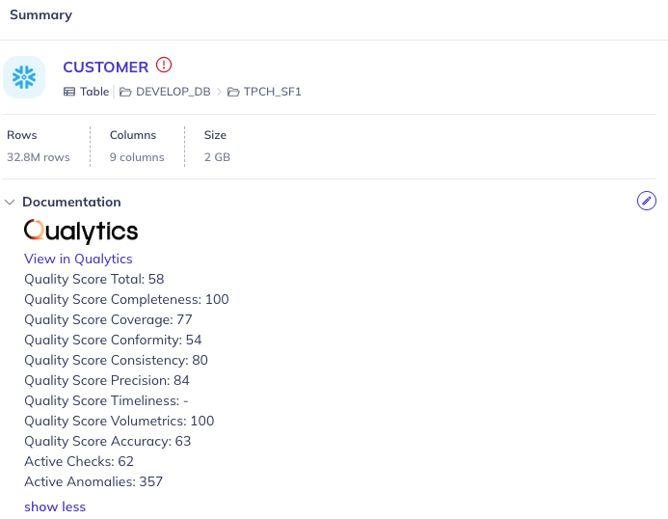Screen dimensions: 668x519
Task: Click Quality Score Accuracy: 63
Action: click(108, 441)
